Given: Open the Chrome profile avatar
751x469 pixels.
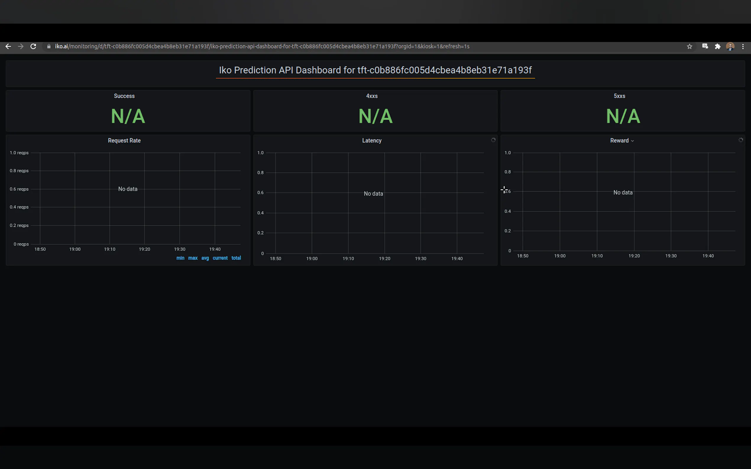Looking at the screenshot, I should [730, 47].
